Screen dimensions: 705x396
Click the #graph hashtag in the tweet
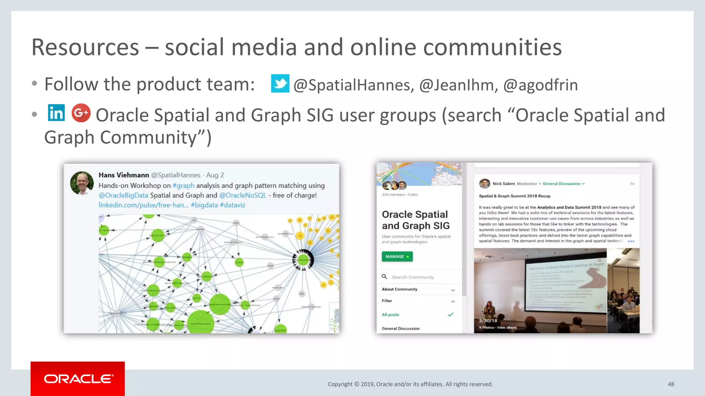click(x=183, y=186)
